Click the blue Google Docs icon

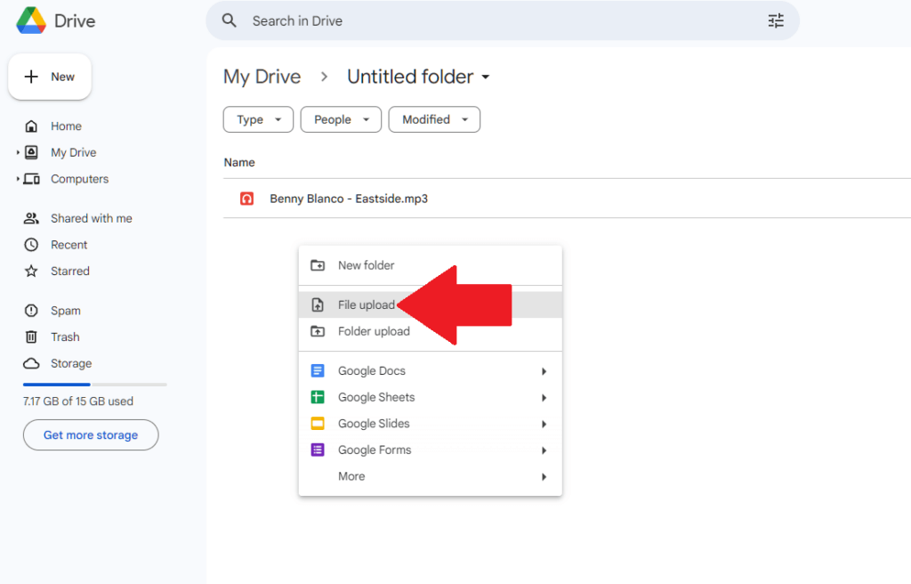[x=318, y=370]
